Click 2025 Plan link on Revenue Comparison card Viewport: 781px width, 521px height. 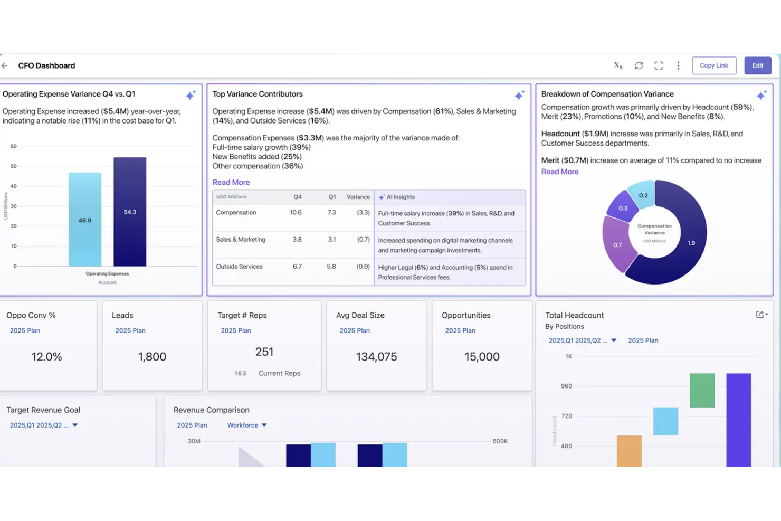pyautogui.click(x=192, y=425)
